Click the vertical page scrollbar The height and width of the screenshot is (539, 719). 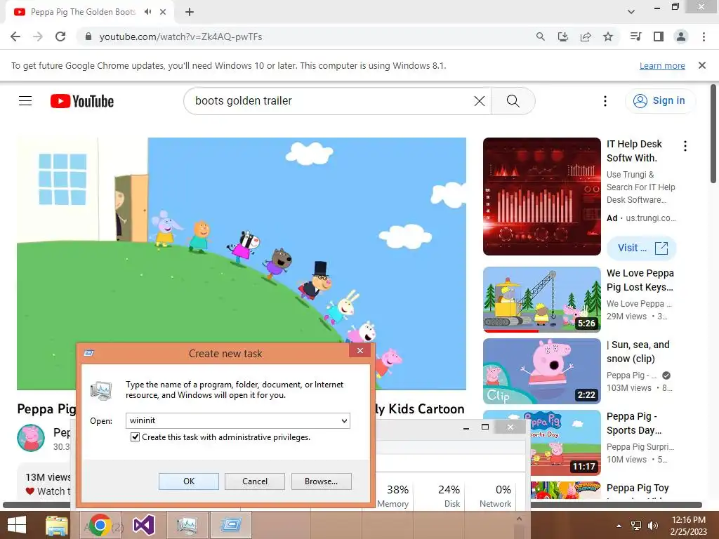click(713, 133)
